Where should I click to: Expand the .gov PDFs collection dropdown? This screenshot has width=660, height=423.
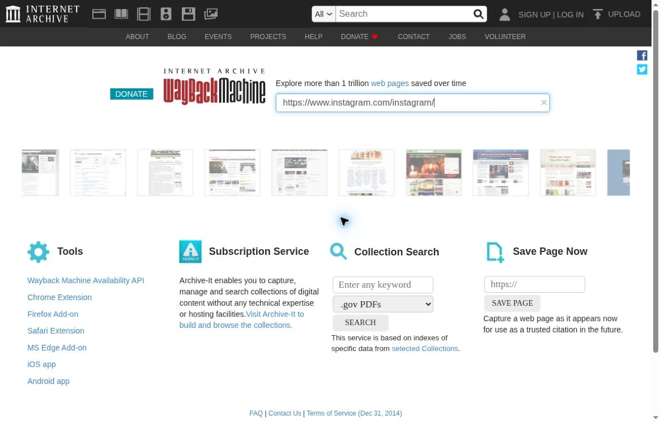[382, 304]
